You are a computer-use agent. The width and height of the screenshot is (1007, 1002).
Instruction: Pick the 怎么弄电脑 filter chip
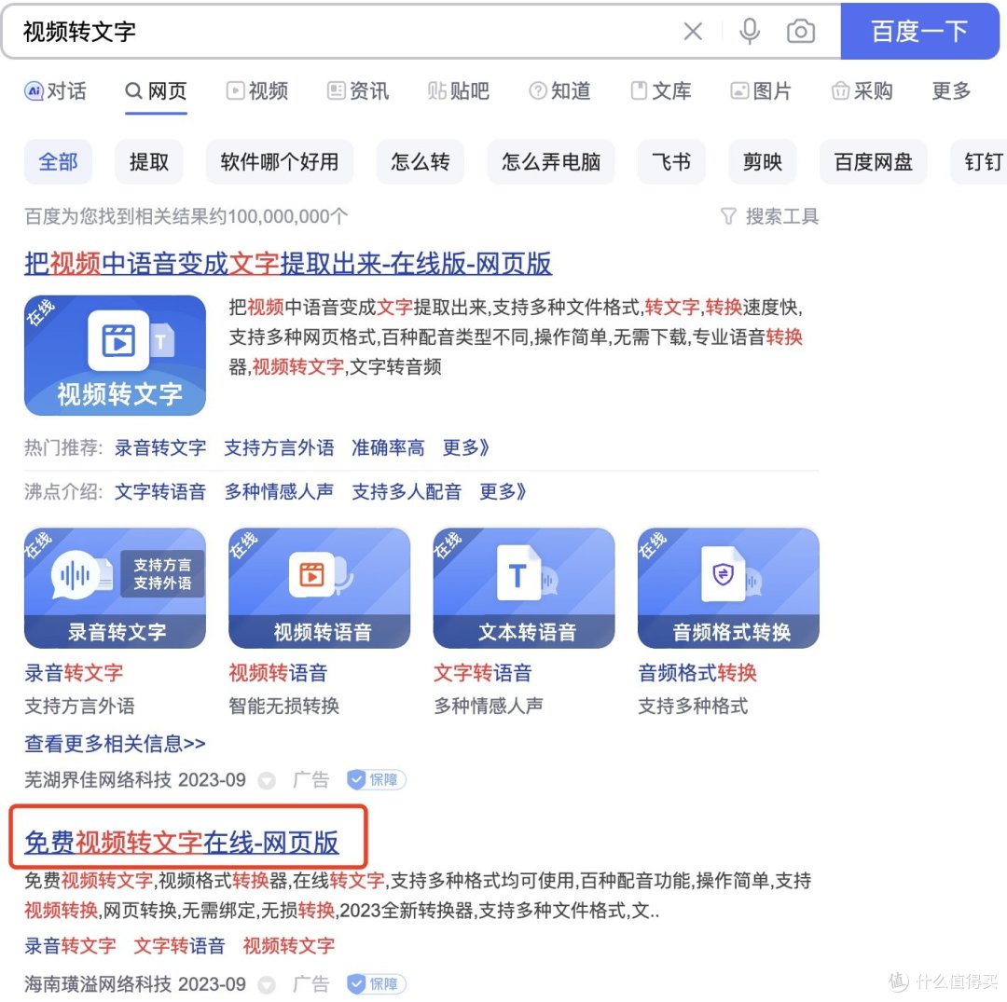551,162
